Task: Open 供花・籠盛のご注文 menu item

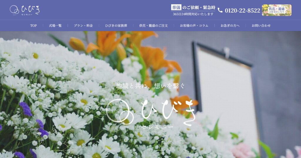Action: [153, 26]
